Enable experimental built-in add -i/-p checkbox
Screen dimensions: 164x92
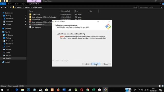tap(58, 34)
